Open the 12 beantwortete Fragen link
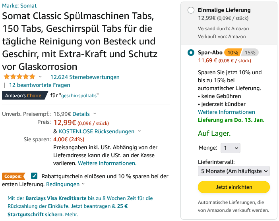279x221 pixels. (40, 85)
